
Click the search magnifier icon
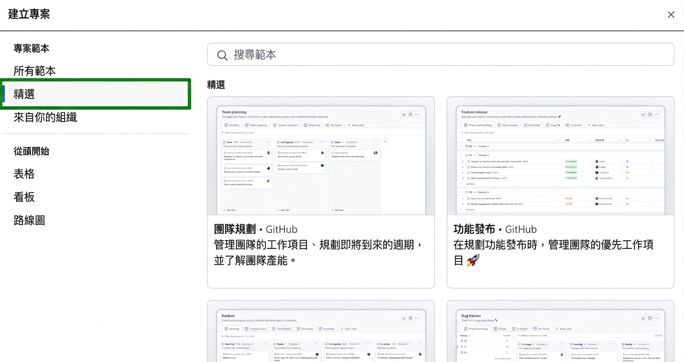pos(222,55)
